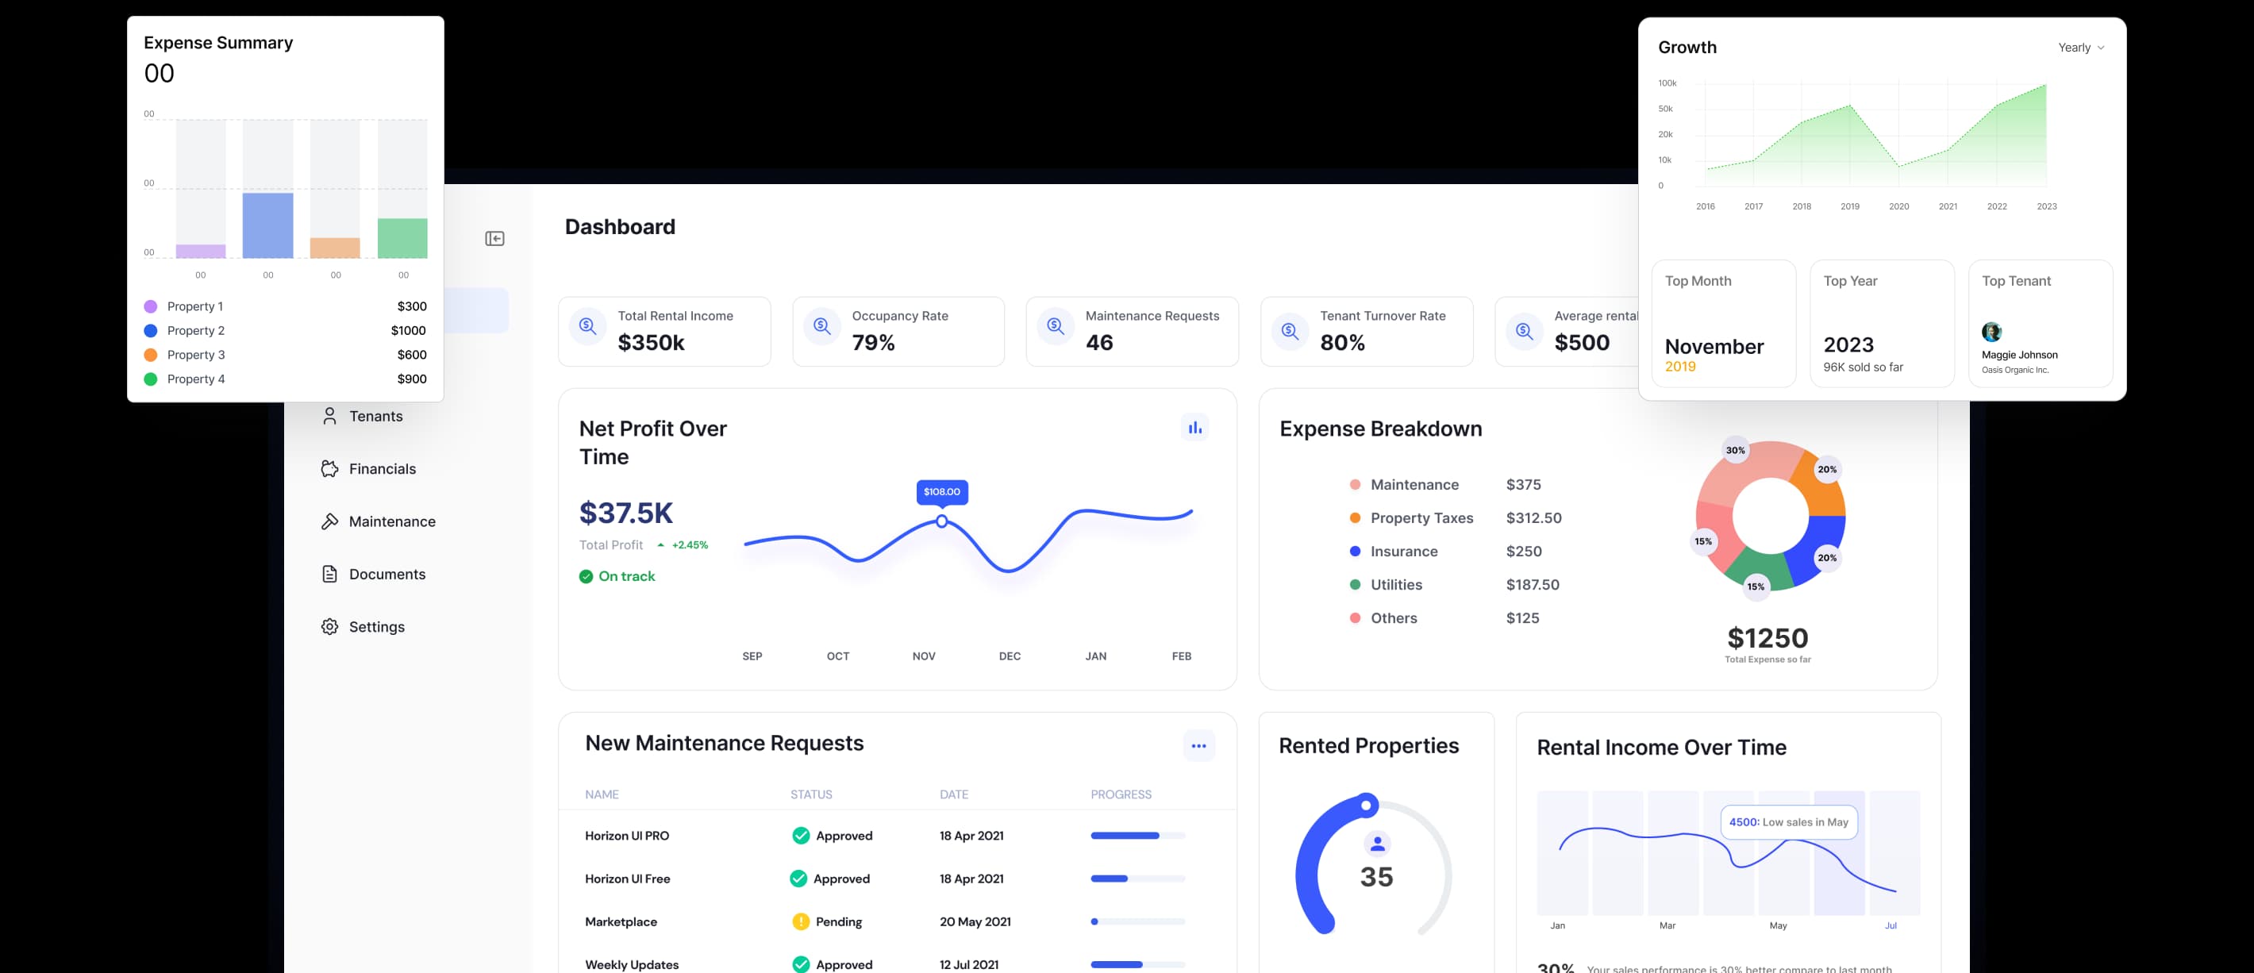Open the three-dots menu for Maintenance Requests
The image size is (2254, 973).
1198,745
